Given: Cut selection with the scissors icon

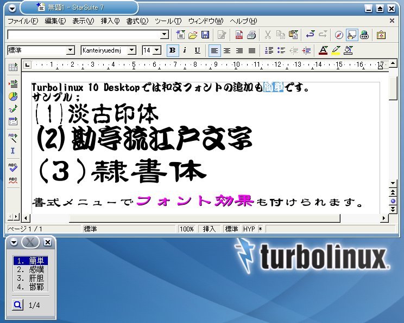Looking at the screenshot, I should pyautogui.click(x=268, y=35).
